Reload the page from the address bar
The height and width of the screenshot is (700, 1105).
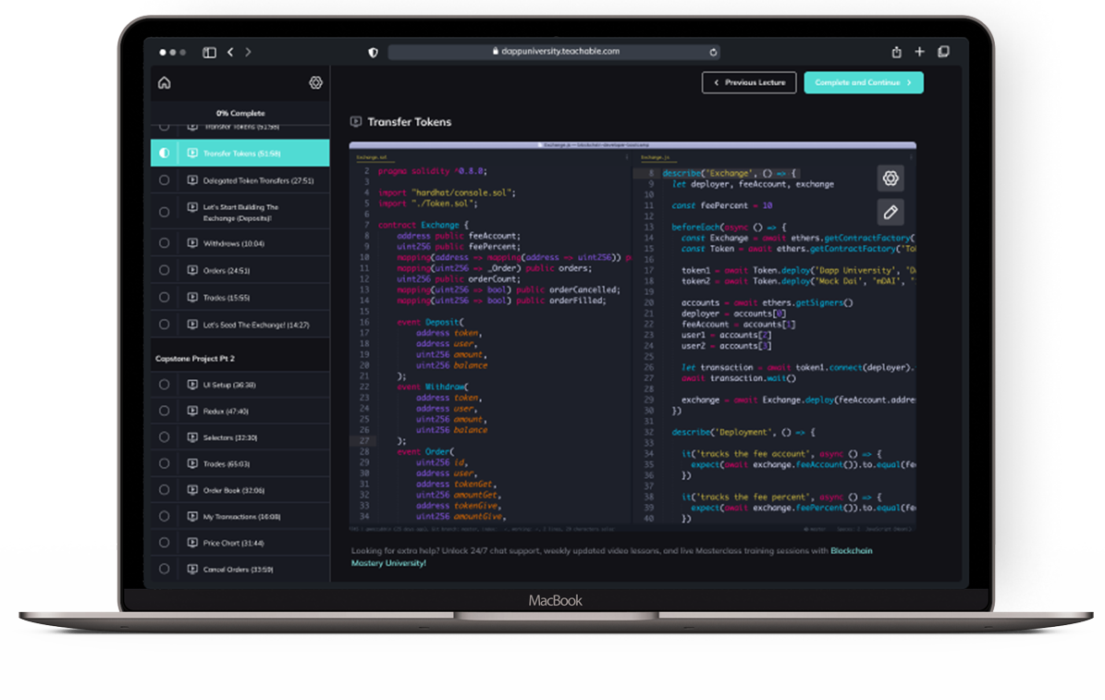(713, 53)
